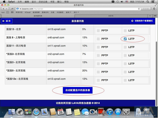This screenshot has width=158, height=118.
Task: Open Launchpad rocket icon in Dock
Action: [20, 112]
